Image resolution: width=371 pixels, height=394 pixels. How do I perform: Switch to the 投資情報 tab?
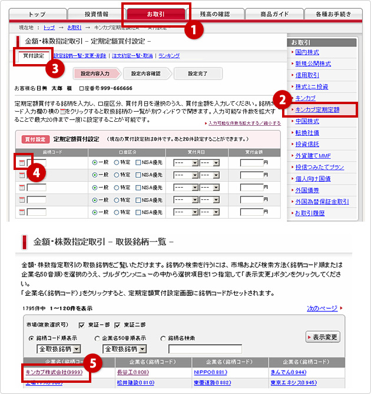point(97,14)
